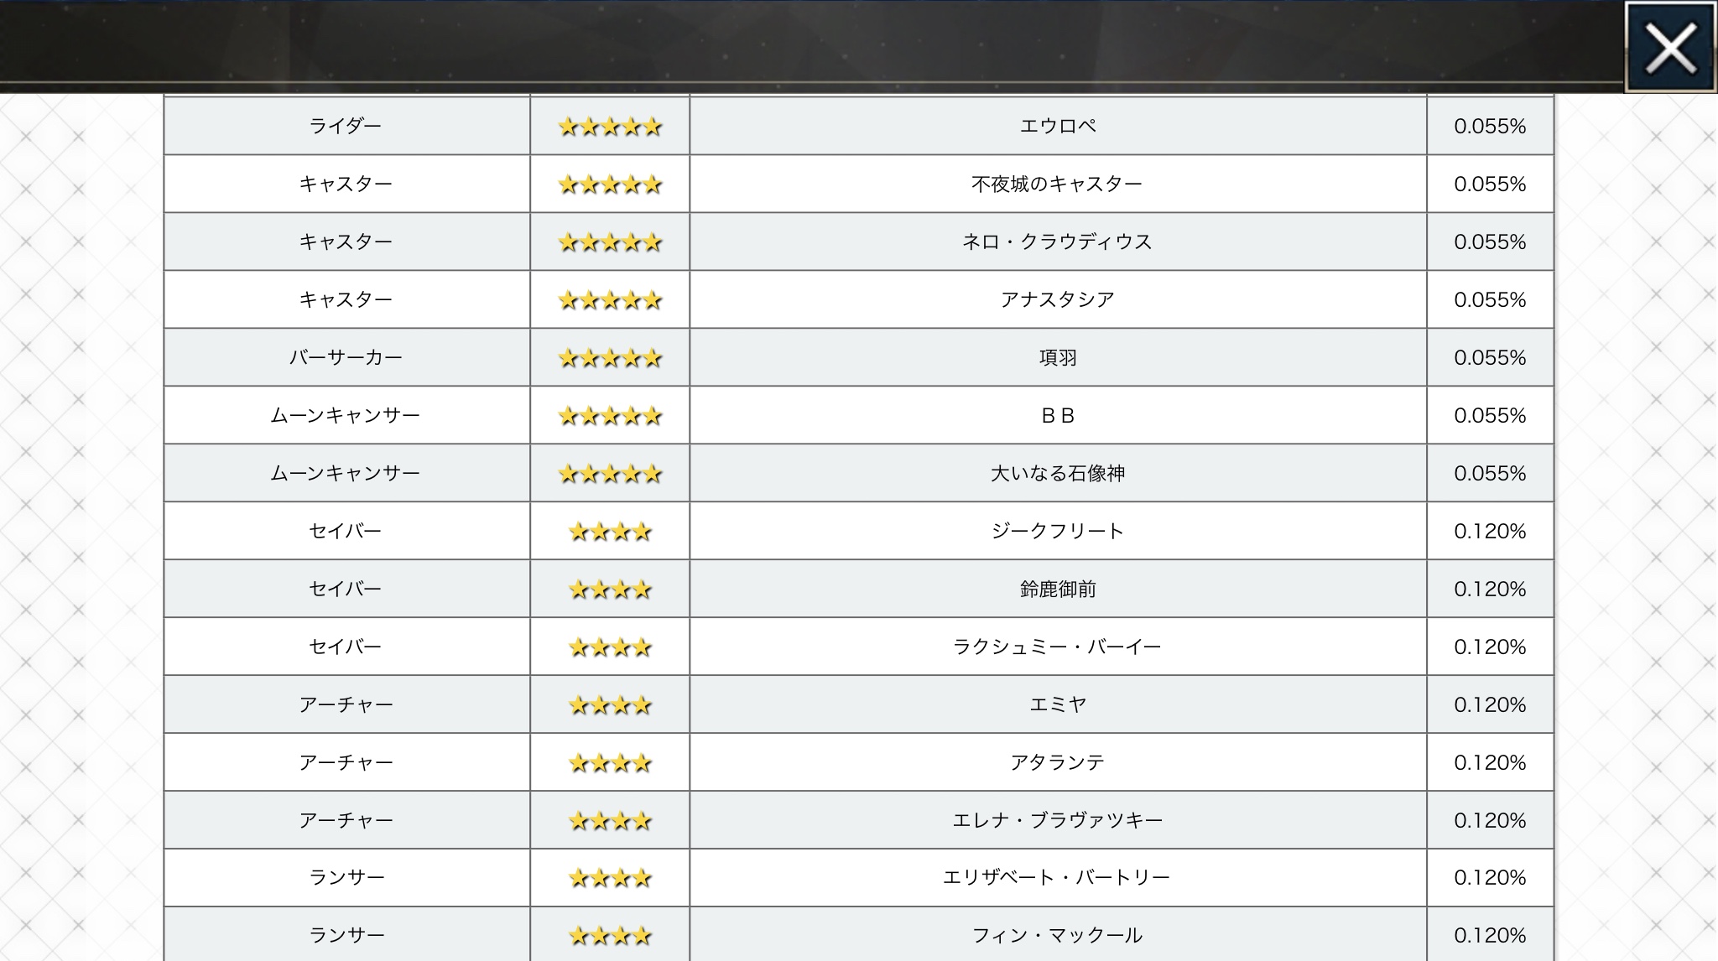
Task: Click the アナスタシア name cell
Action: pos(1057,299)
